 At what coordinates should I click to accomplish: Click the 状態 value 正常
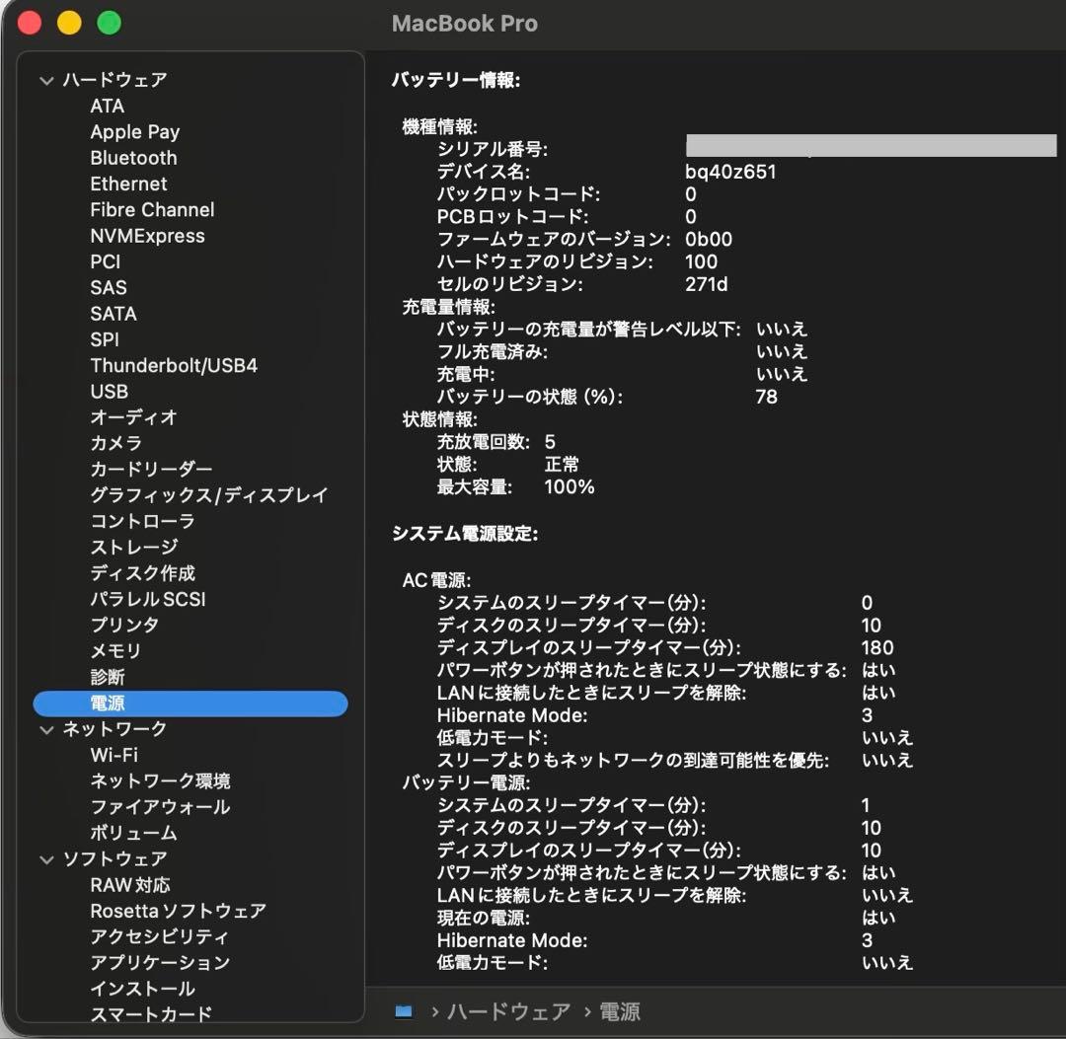click(562, 465)
